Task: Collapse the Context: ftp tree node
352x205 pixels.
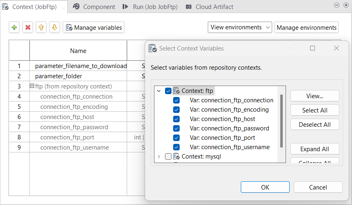Action: (x=159, y=91)
